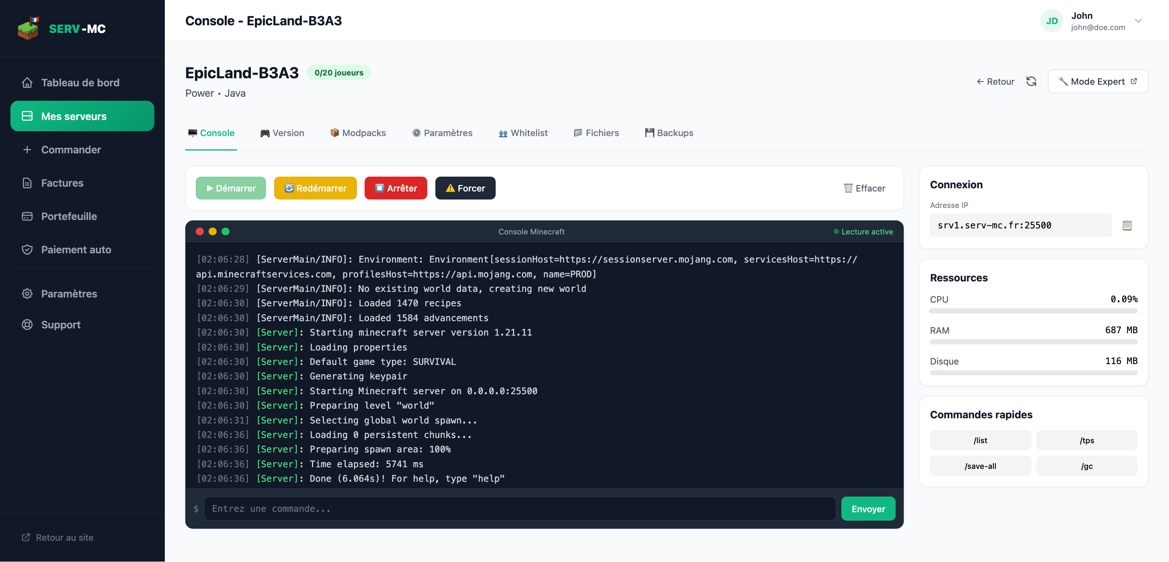The width and height of the screenshot is (1169, 562).
Task: Click the log line 'Preparing spawn area: 100%'
Action: tap(324, 449)
